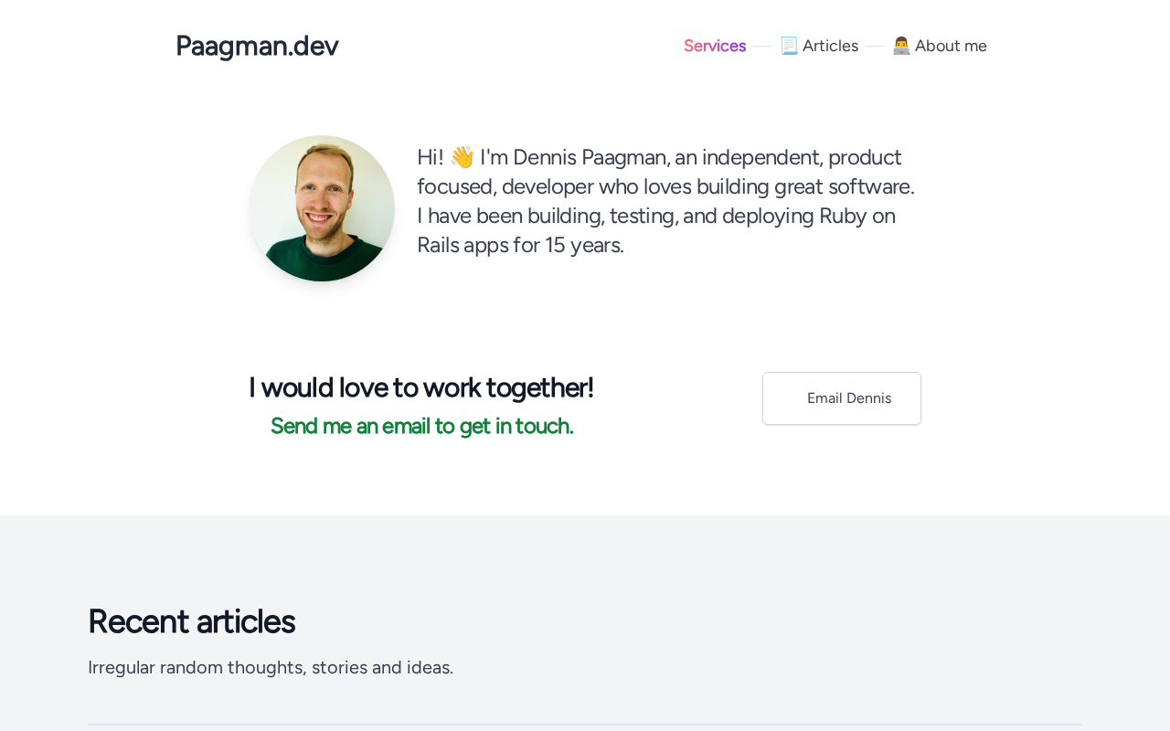Click the Paagman.dev site logo
This screenshot has height=731, width=1170.
[x=257, y=46]
